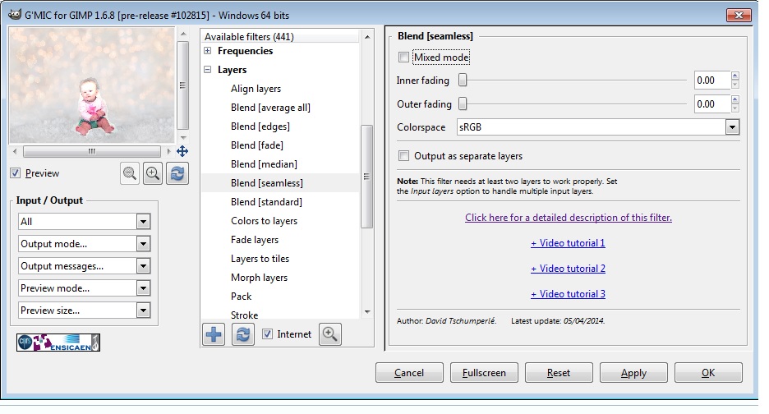Screen dimensions: 769x414
Task: Enable Output as separate layers checkbox
Action: click(403, 156)
